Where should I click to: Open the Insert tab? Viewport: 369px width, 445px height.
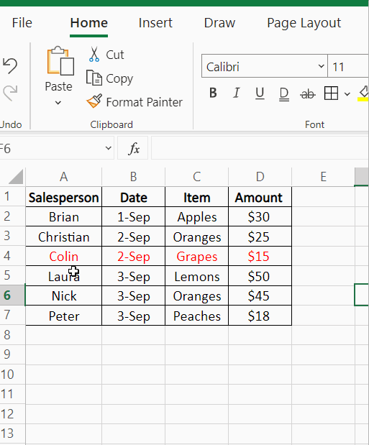tap(155, 23)
